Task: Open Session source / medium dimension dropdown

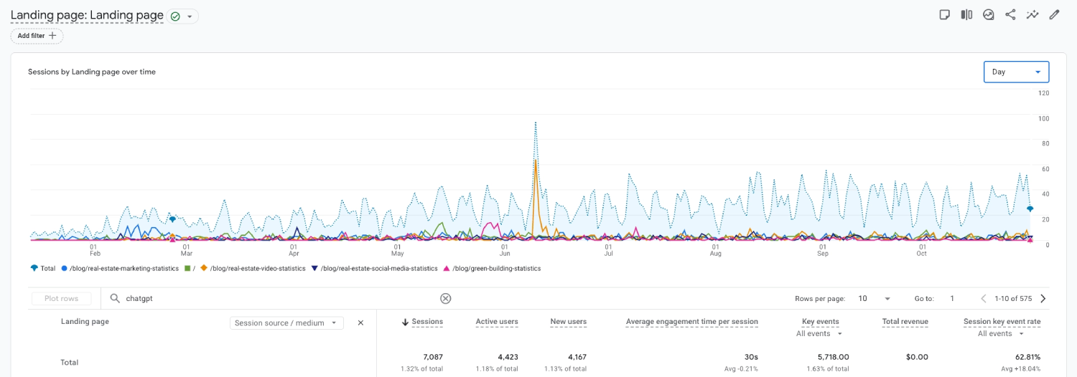Action: (286, 323)
